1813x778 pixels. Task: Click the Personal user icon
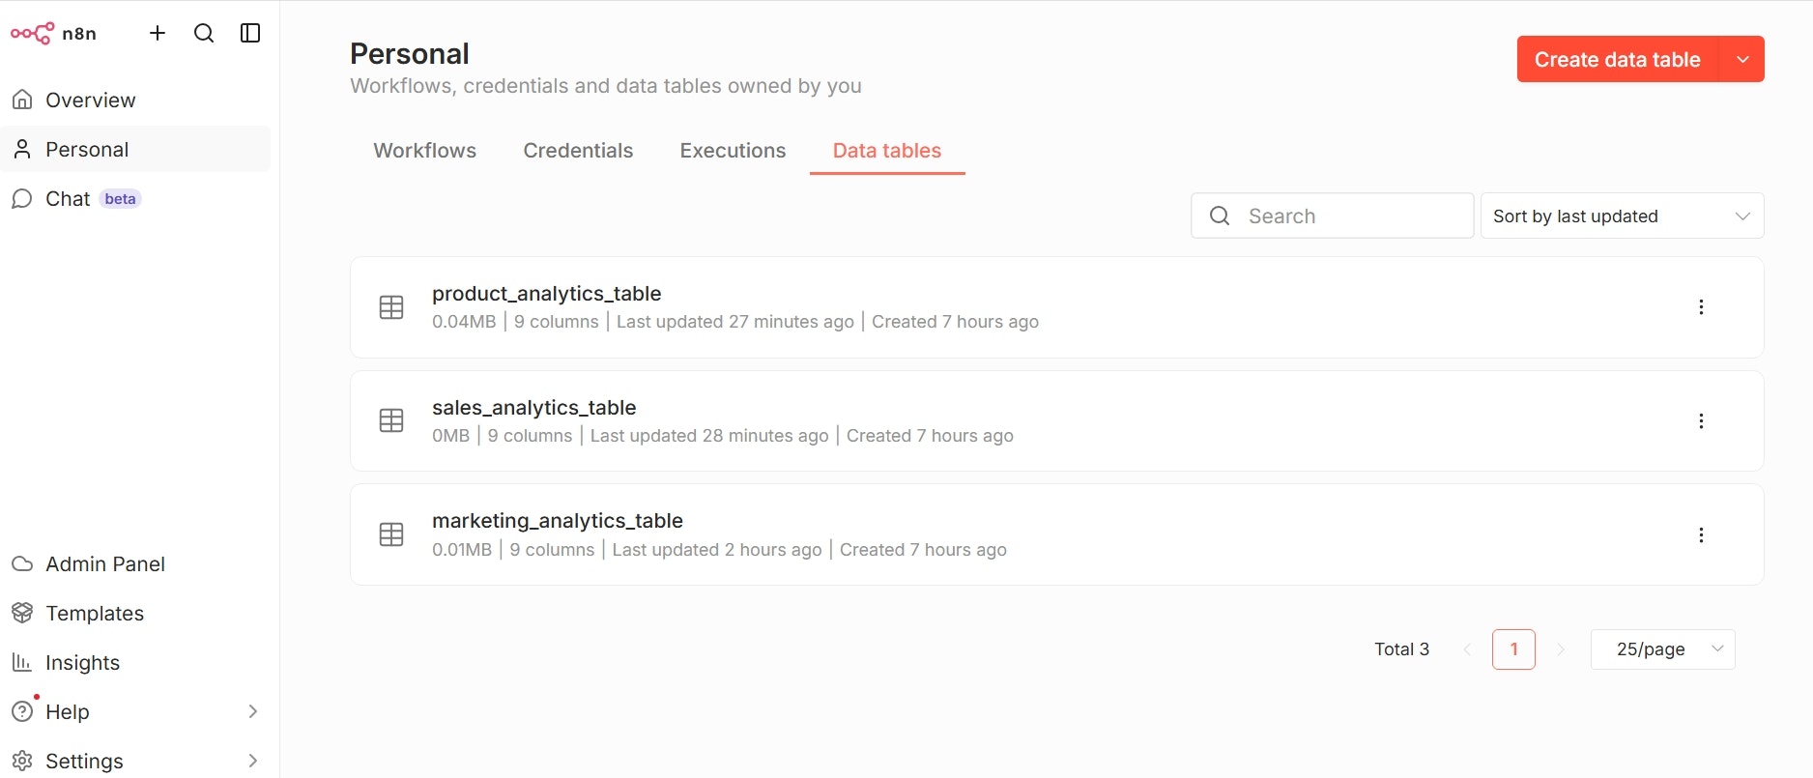[x=22, y=149]
